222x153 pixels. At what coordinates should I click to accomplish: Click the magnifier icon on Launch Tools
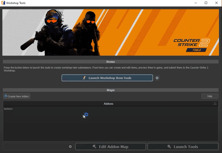pyautogui.click(x=169, y=146)
